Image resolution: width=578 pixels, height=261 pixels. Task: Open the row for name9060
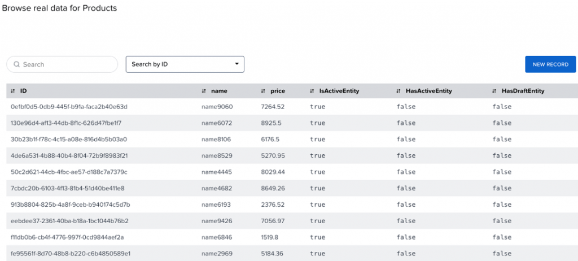(292, 107)
